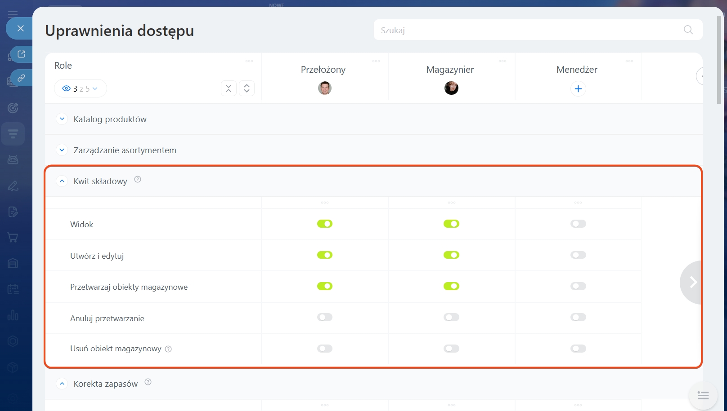Disable Widok toggle for Przełożony

click(324, 224)
